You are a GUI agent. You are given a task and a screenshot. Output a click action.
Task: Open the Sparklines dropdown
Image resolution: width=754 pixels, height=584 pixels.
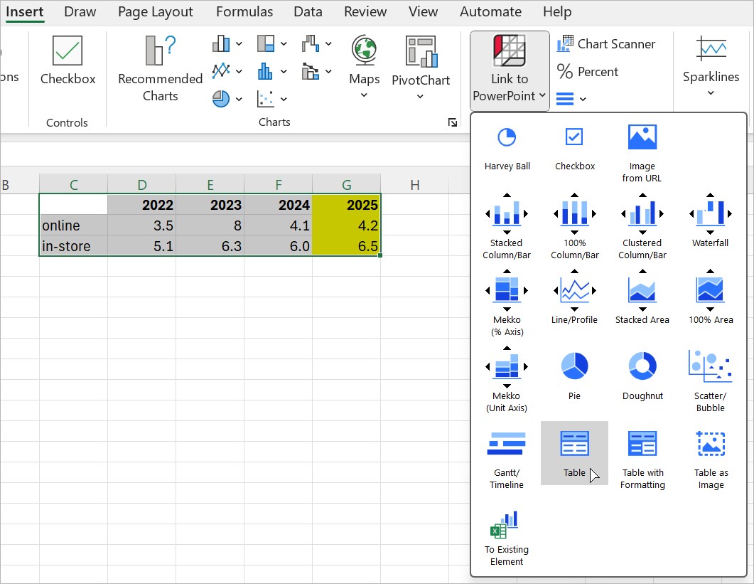pyautogui.click(x=711, y=68)
